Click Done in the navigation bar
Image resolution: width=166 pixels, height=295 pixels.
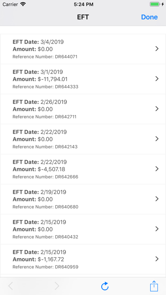tap(149, 17)
